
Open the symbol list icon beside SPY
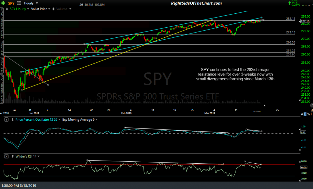point(19,3)
